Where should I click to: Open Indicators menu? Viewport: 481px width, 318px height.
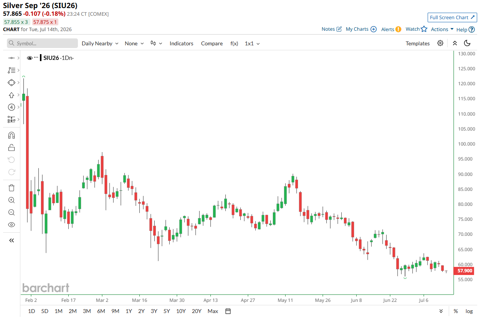[182, 43]
